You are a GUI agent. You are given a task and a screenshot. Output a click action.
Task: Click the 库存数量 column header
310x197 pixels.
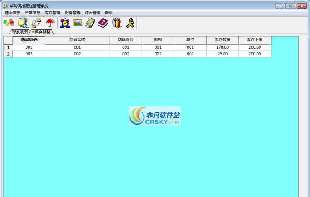click(x=222, y=40)
